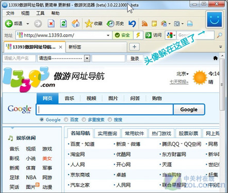Open the 请选择 combo box dropdown
Viewport: 228px width, 193px height.
(87, 59)
